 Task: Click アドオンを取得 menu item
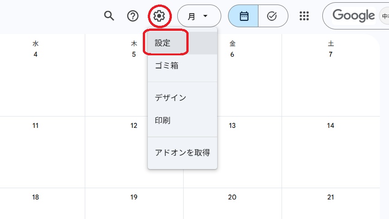coord(182,152)
